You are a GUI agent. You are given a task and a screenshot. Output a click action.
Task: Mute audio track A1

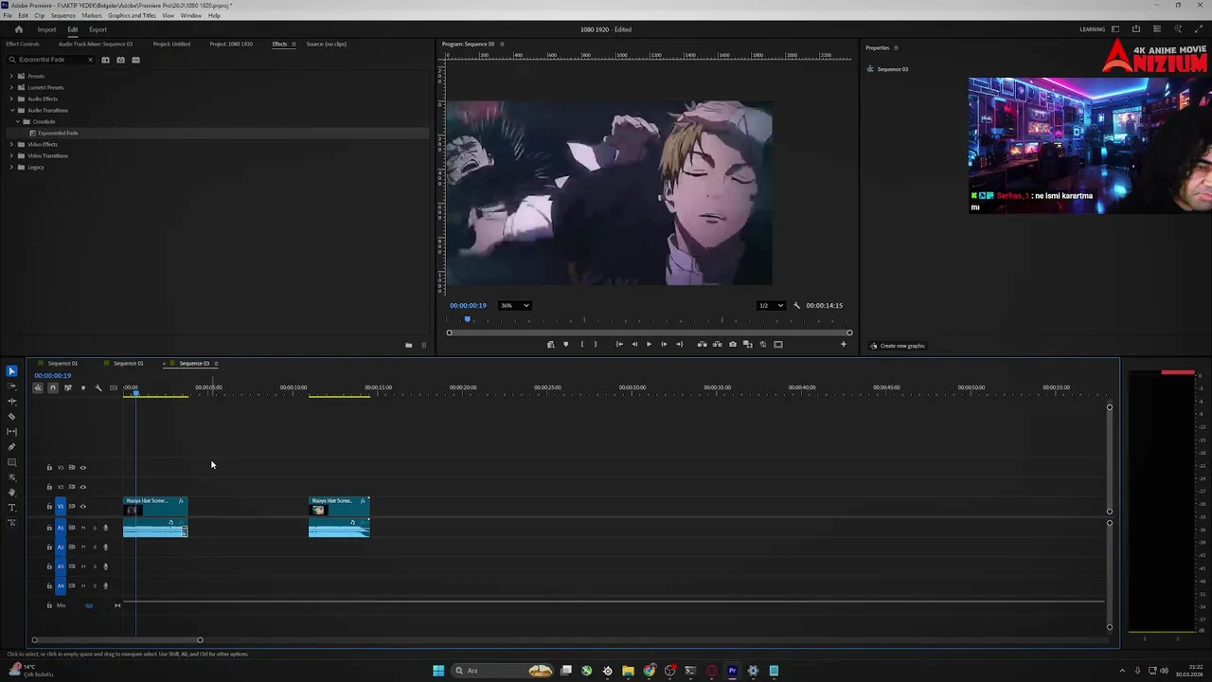82,528
